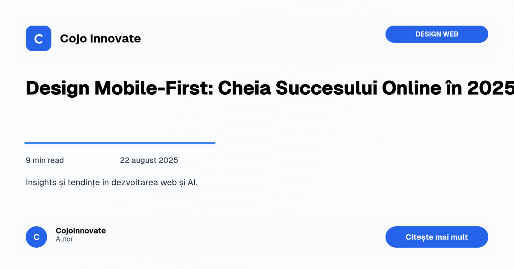
Task: Select the small "C" monogram beside the author name
Action: (36, 237)
